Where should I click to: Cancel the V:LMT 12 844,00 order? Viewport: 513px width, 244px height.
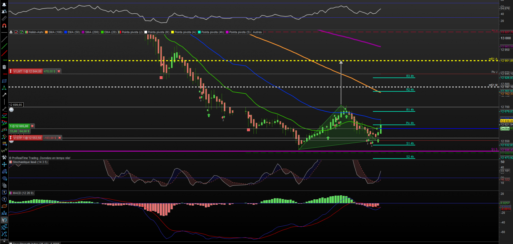pos(59,71)
